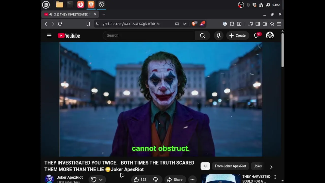Screen dimensions: 325x183
Task: Click the tab search toolbar icon
Action: pyautogui.click(x=239, y=24)
